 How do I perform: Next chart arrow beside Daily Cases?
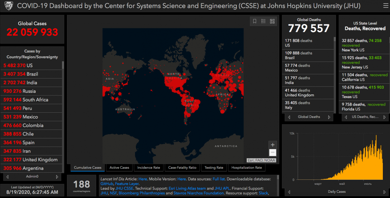pos(384,192)
